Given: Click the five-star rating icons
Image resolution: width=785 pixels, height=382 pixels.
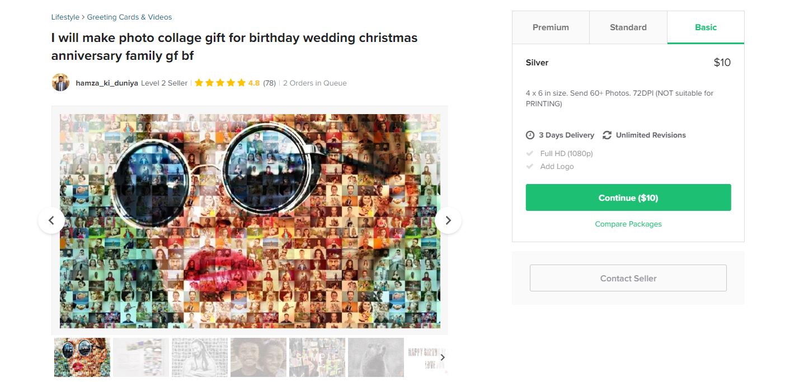Looking at the screenshot, I should point(220,83).
